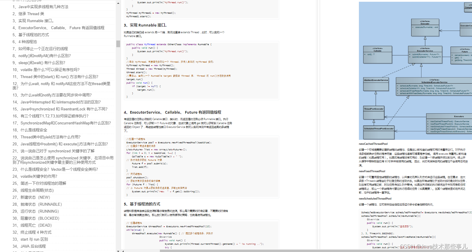This screenshot has width=472, height=252.
Task: Click '33、start 与 run 区别' entry
Action: (x=30, y=239)
